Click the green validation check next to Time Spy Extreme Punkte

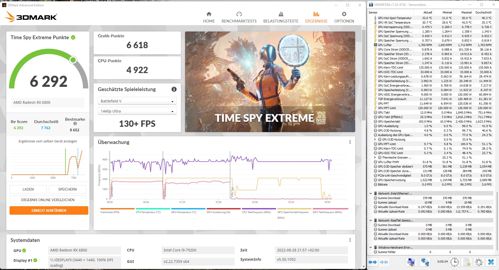[73, 38]
